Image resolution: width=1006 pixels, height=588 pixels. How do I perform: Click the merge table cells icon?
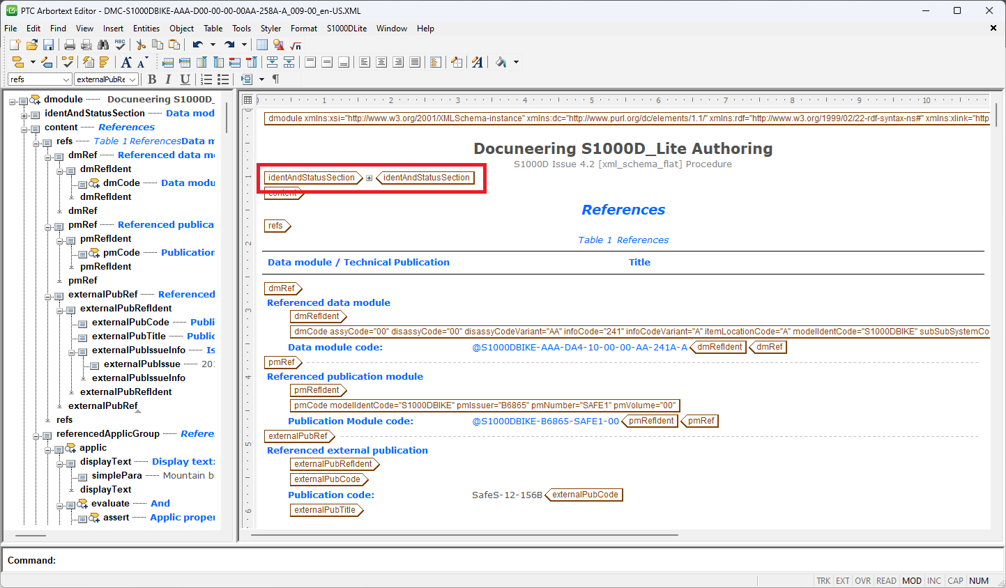tap(273, 62)
